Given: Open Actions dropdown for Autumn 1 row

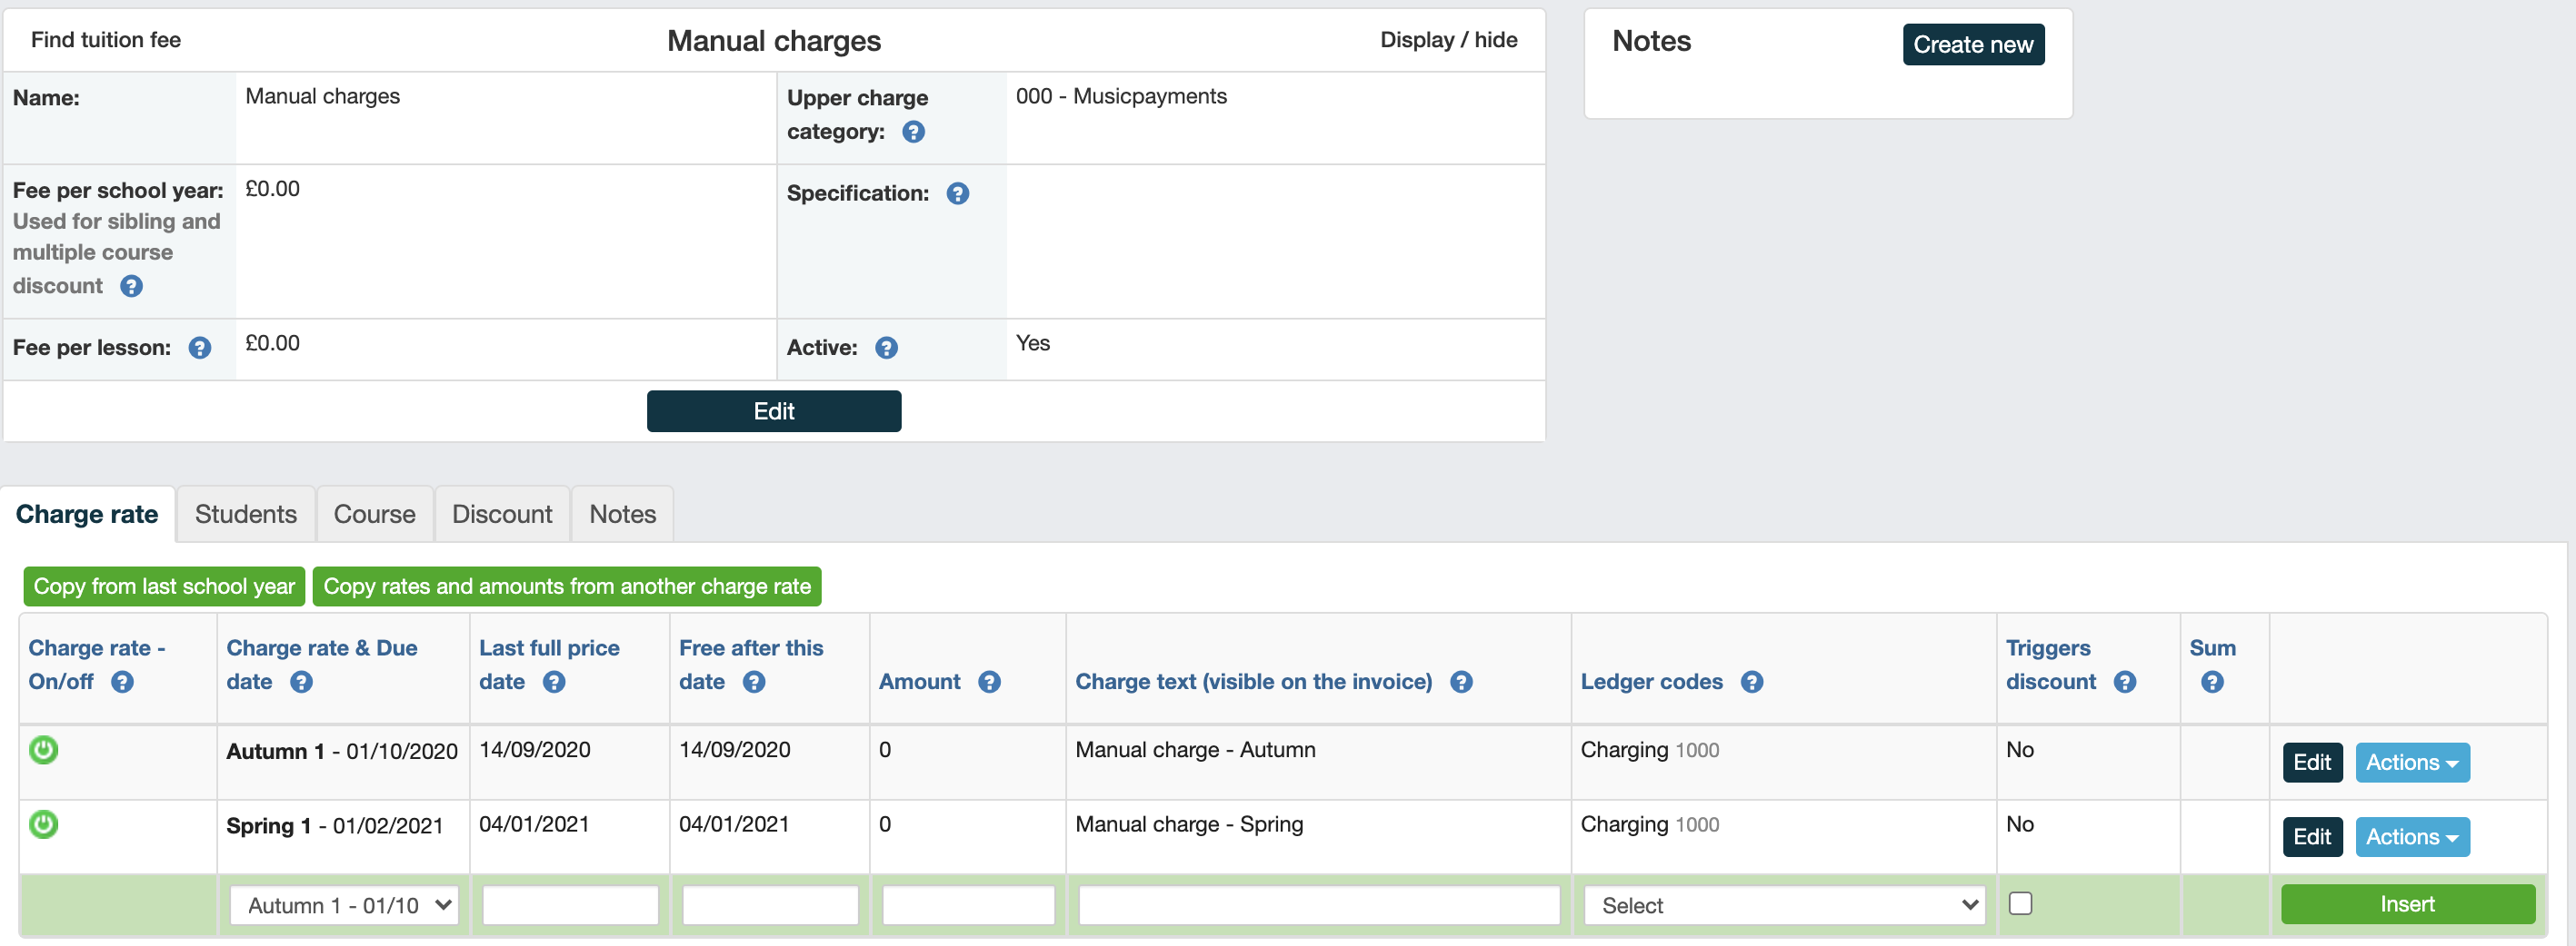Looking at the screenshot, I should (2411, 763).
